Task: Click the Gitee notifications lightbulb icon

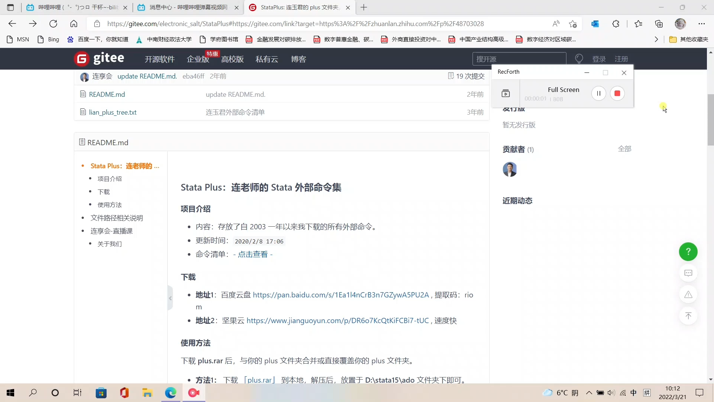Action: pos(579,59)
